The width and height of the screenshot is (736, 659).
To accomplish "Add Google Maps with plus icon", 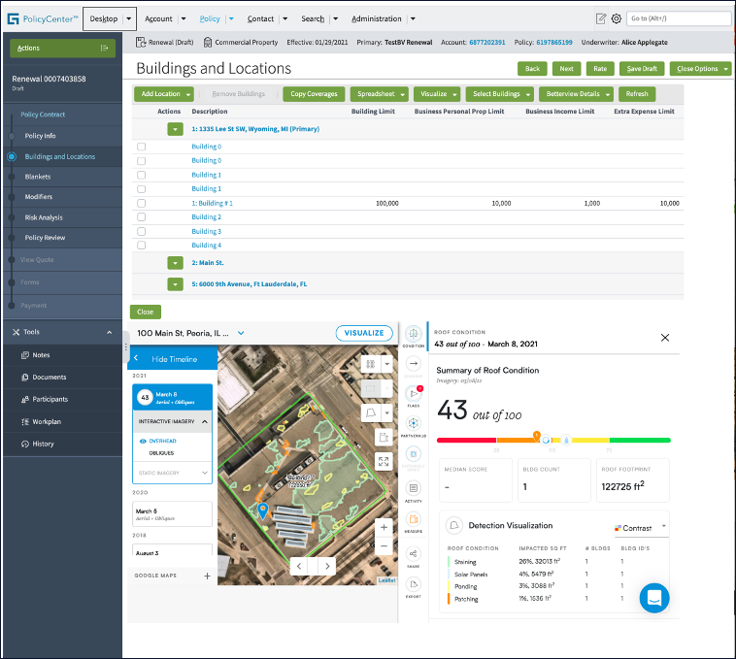I will pyautogui.click(x=207, y=576).
